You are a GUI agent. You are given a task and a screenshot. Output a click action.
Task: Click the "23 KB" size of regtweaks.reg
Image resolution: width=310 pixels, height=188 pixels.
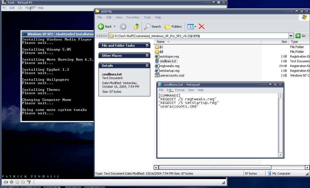283,66
